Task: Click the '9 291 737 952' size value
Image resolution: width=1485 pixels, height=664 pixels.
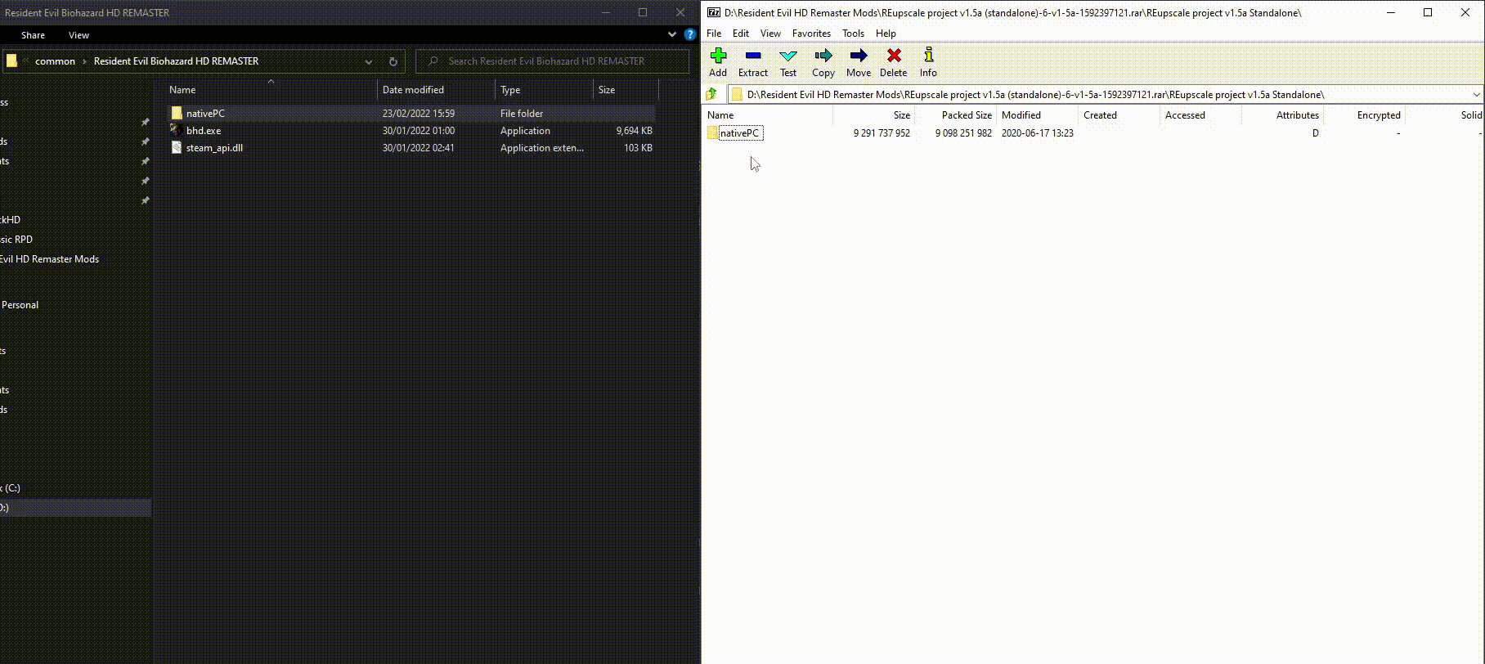Action: (x=882, y=133)
